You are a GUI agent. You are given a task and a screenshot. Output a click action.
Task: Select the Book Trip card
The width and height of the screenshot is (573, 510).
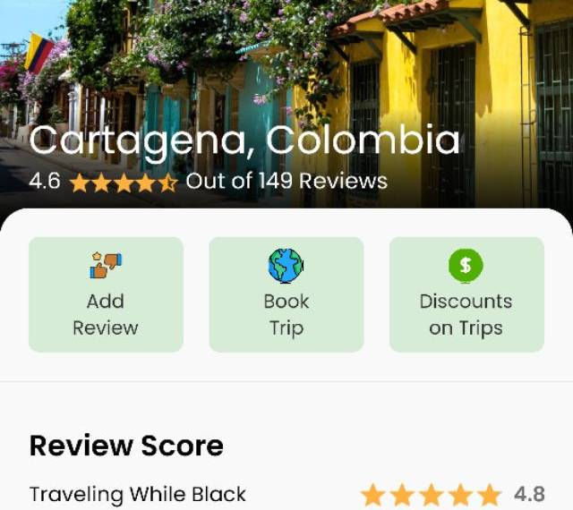pos(286,294)
